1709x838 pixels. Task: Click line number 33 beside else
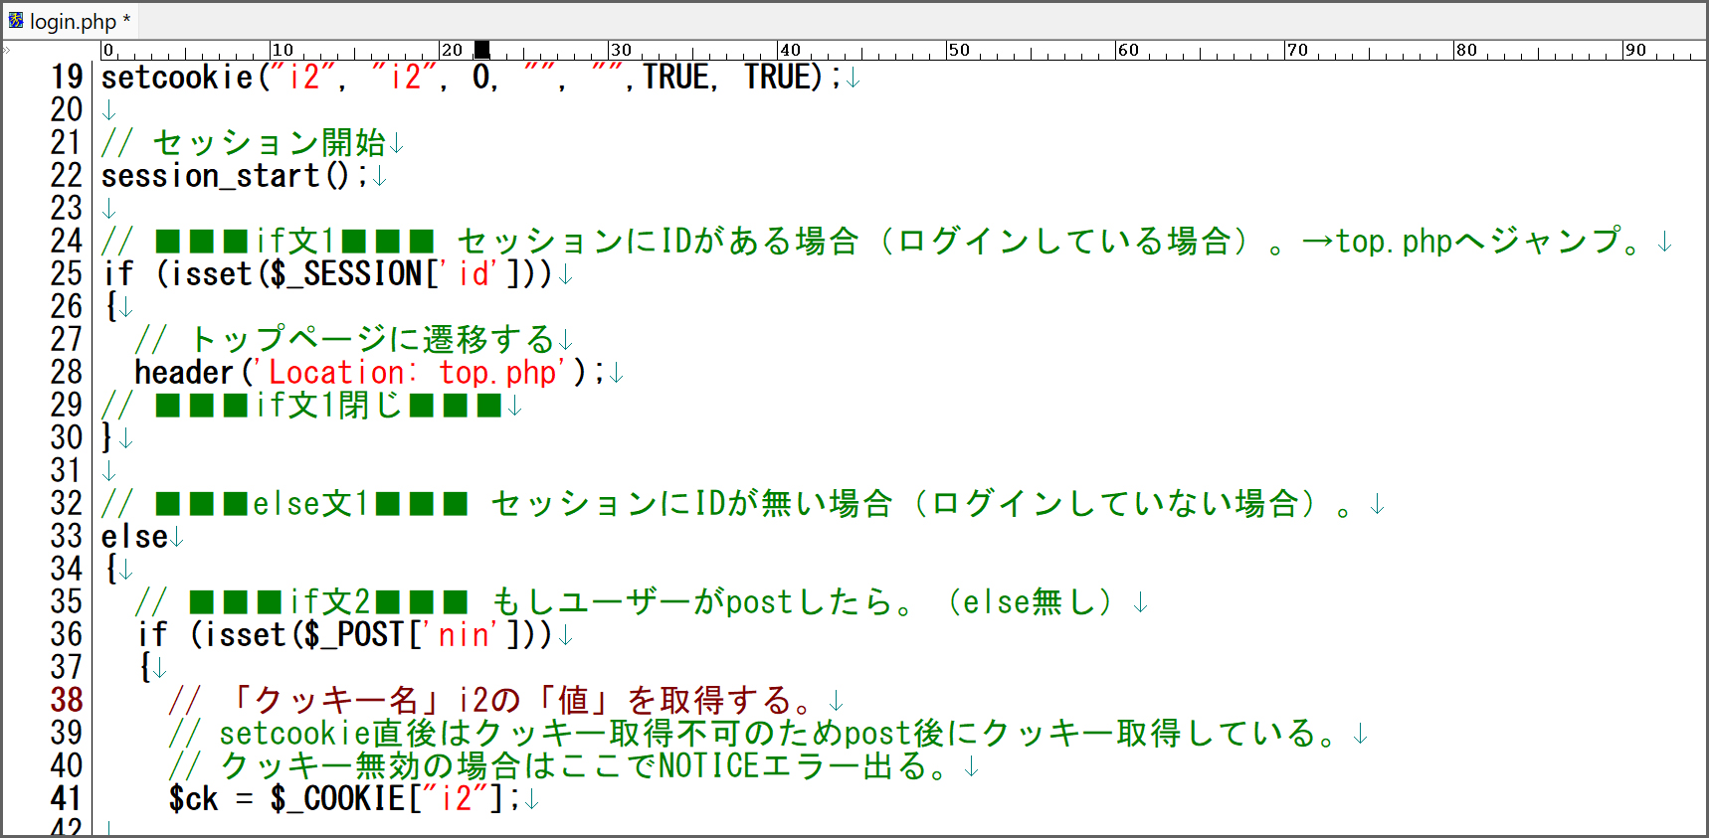coord(67,537)
